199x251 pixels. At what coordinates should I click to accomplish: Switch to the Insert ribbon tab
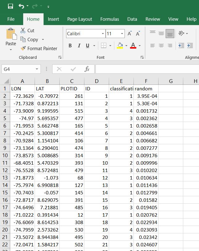(x=53, y=19)
